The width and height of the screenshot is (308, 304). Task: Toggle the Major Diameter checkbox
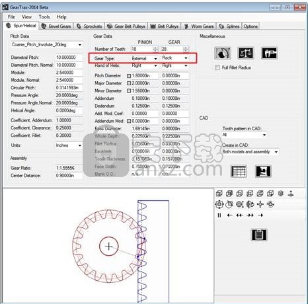[x=129, y=83]
